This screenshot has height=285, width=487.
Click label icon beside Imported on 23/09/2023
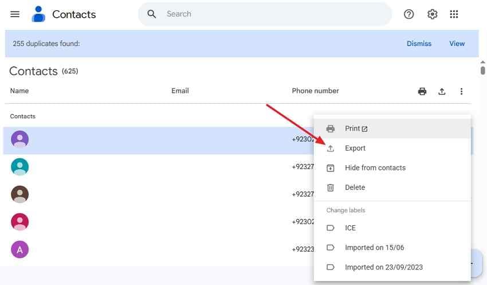(331, 267)
